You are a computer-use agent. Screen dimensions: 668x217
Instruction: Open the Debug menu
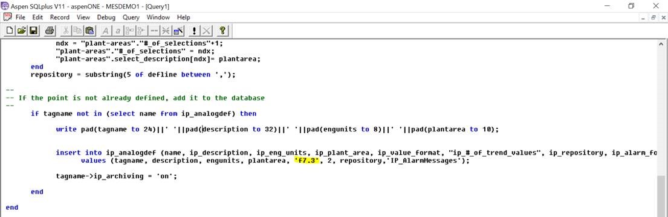106,17
